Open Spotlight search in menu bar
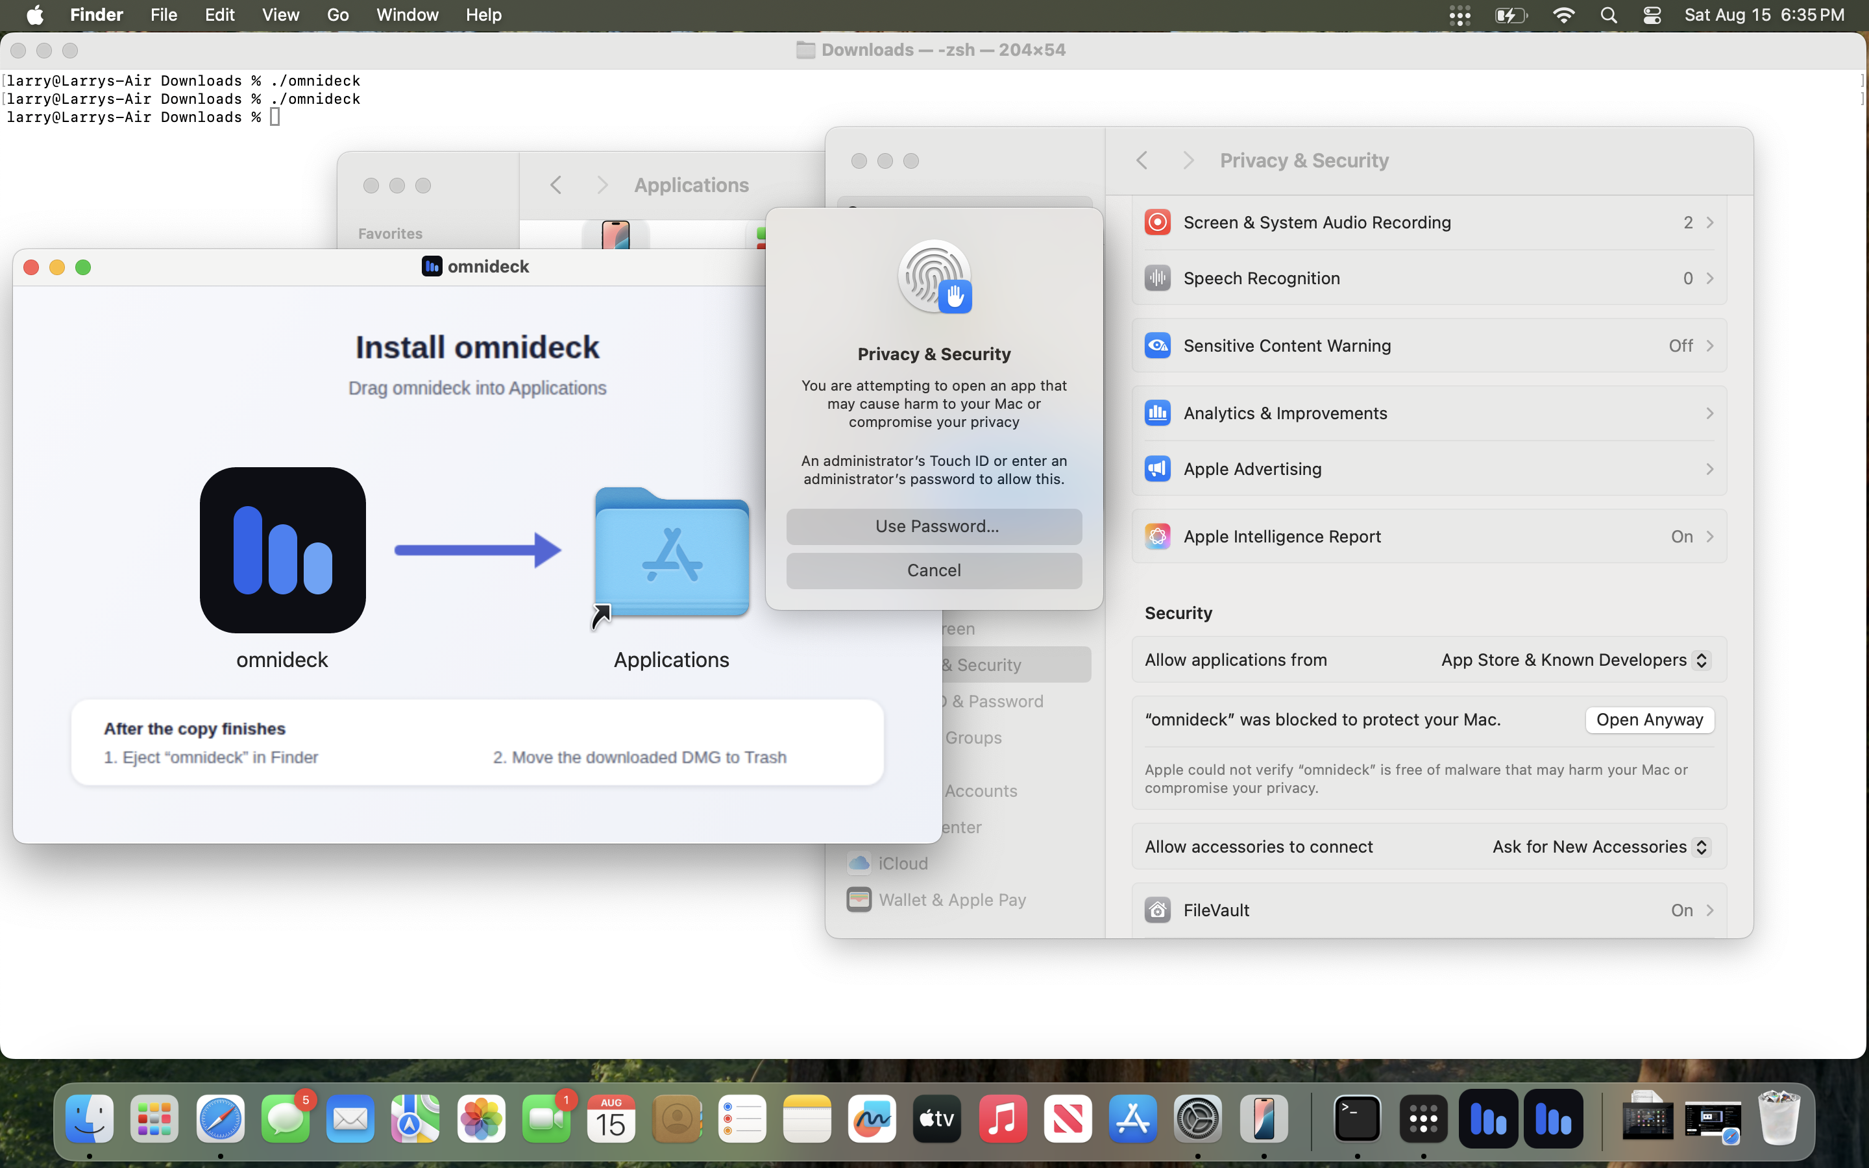 1609,15
